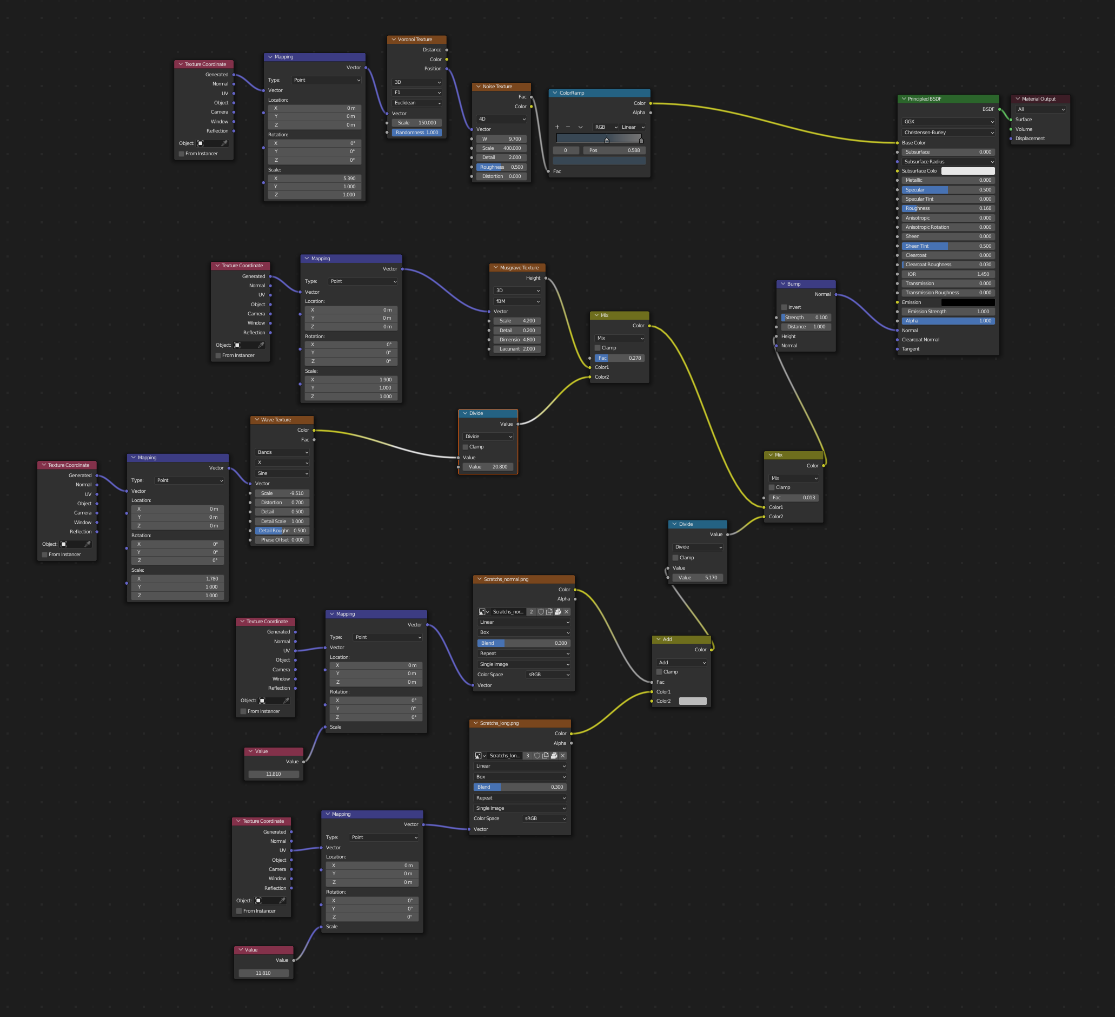This screenshot has width=1115, height=1017.
Task: Click the 11.810 field in lower Value node
Action: click(x=264, y=973)
